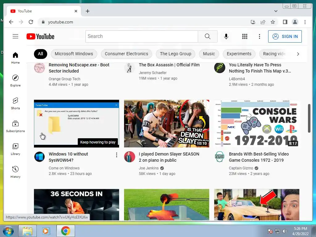This screenshot has width=316, height=237.
Task: Start voice search with the microphone icon
Action: (226, 36)
